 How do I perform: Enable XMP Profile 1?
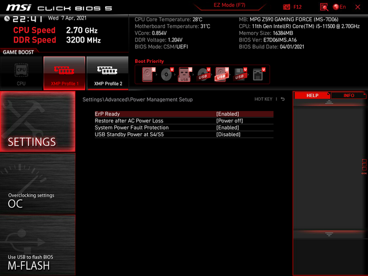click(x=64, y=73)
